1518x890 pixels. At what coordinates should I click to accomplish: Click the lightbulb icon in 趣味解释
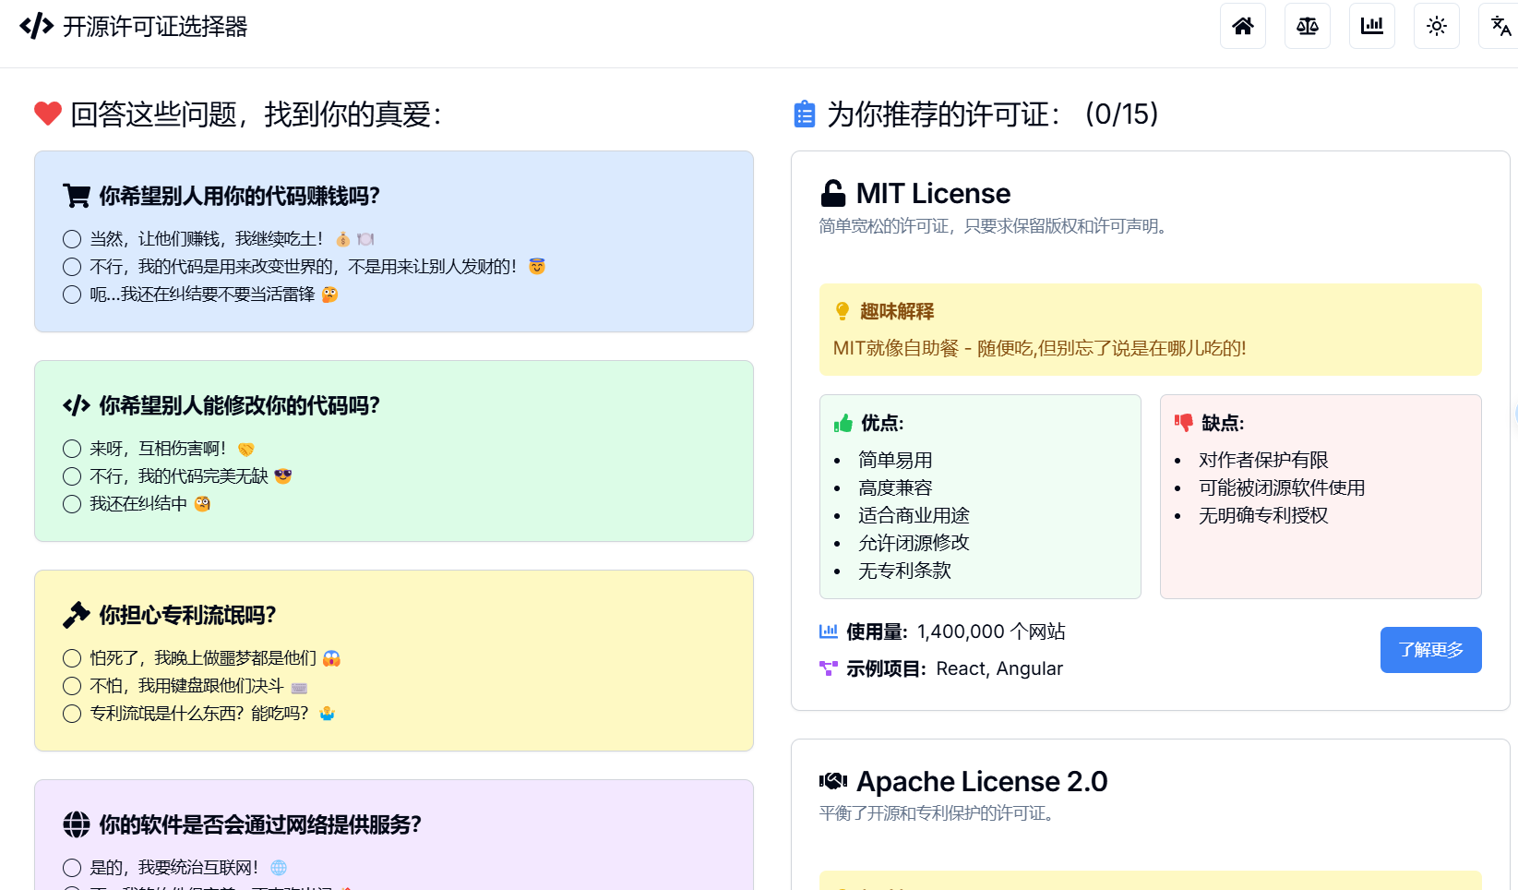tap(843, 311)
